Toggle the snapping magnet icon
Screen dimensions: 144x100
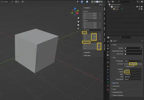pos(16,2)
